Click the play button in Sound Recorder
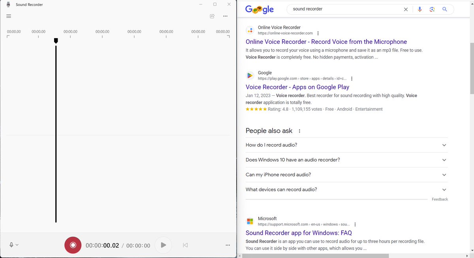Image resolution: width=474 pixels, height=258 pixels. [163, 245]
